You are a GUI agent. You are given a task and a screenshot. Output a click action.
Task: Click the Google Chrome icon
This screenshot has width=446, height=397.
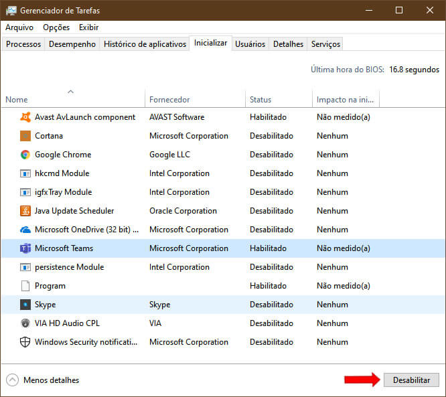[25, 155]
